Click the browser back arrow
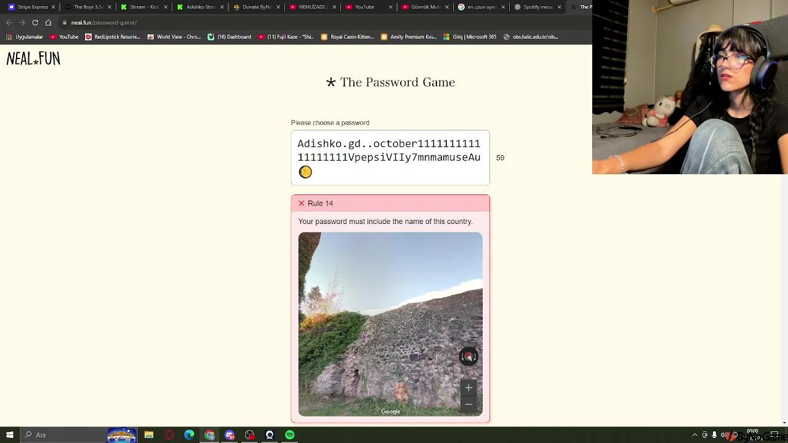This screenshot has height=443, width=788. (x=9, y=23)
